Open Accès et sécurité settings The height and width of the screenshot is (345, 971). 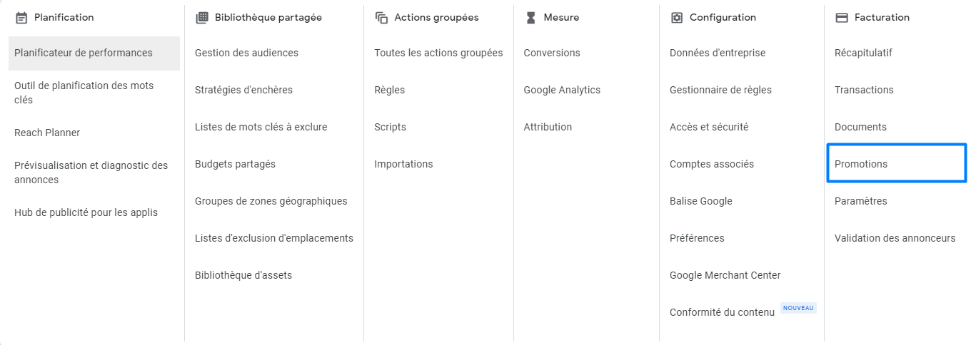(x=709, y=127)
